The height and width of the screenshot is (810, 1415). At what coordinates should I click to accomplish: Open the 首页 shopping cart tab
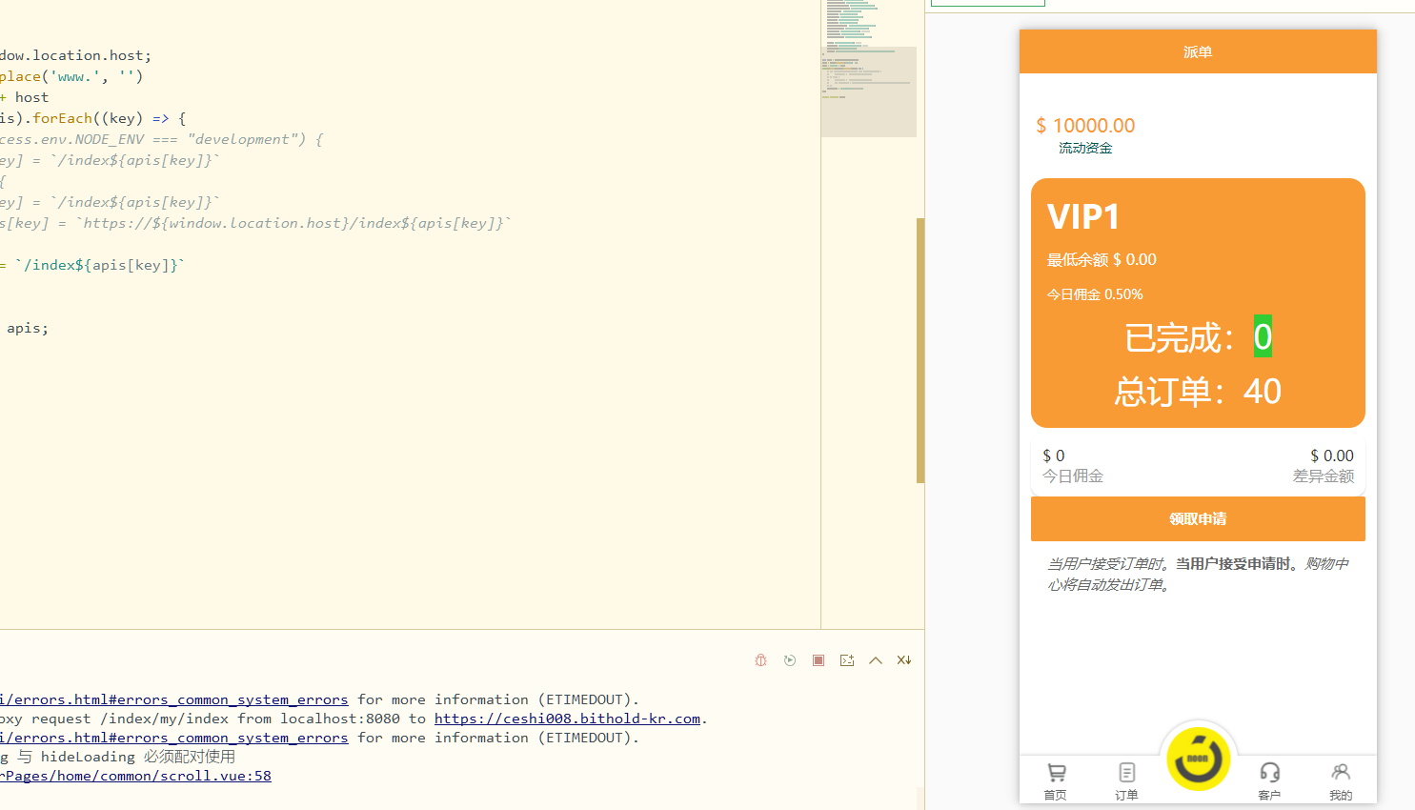pyautogui.click(x=1056, y=780)
